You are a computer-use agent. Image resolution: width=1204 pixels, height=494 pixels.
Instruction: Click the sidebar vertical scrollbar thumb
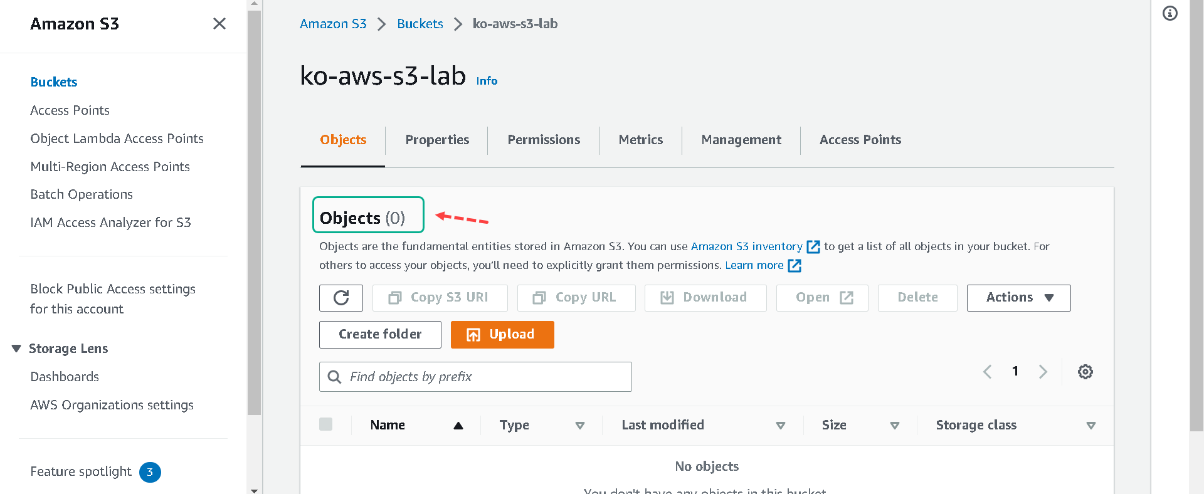[x=254, y=213]
